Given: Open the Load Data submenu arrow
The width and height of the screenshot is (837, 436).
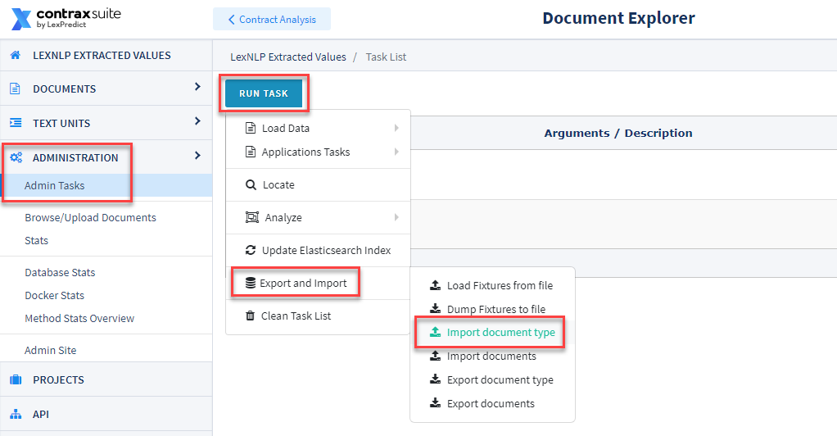Looking at the screenshot, I should tap(396, 128).
